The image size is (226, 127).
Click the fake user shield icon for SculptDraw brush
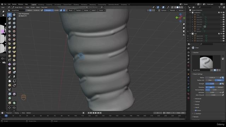click(215, 70)
